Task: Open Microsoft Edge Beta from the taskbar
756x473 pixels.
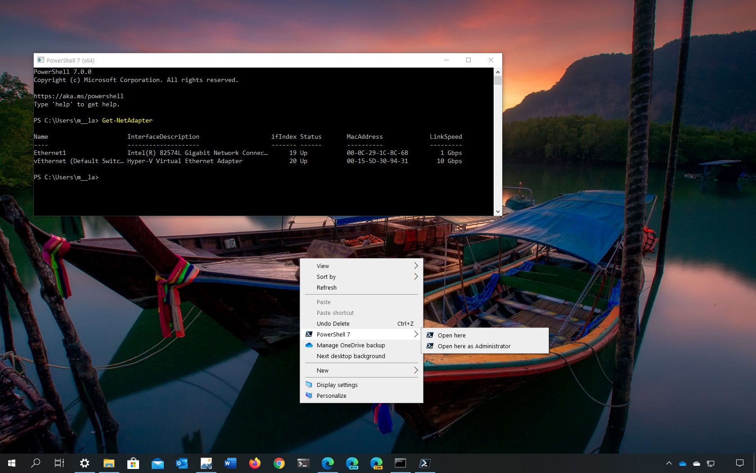Action: coord(352,463)
